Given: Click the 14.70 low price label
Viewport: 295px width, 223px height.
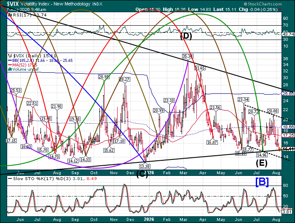Looking at the screenshot, I should click(x=54, y=157).
